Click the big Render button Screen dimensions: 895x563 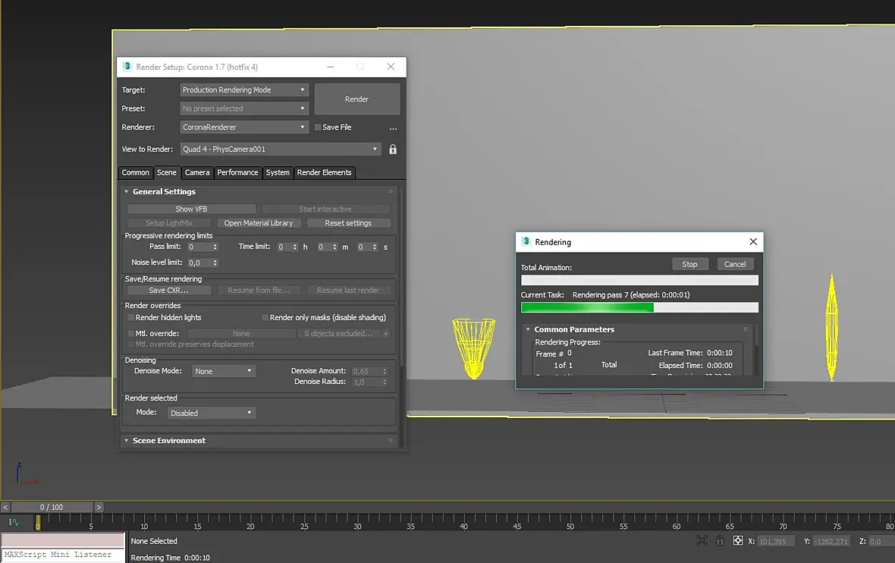(x=356, y=99)
